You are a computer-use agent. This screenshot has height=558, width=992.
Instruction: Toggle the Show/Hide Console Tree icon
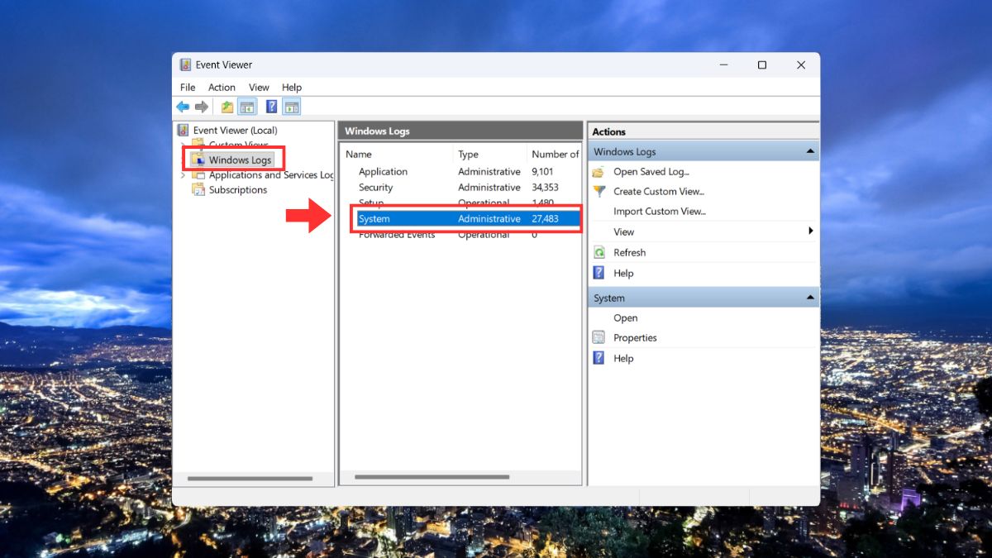246,107
